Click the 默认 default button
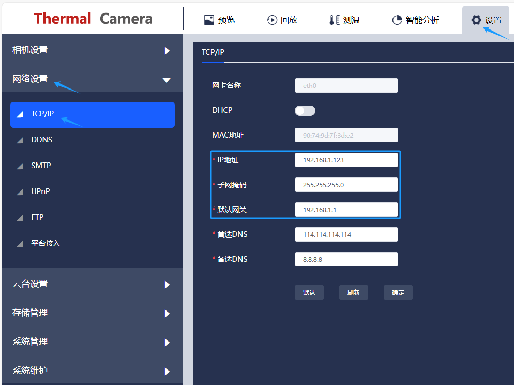514x385 pixels. click(x=309, y=292)
